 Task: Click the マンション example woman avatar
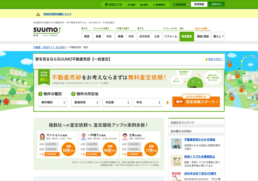click(42, 136)
